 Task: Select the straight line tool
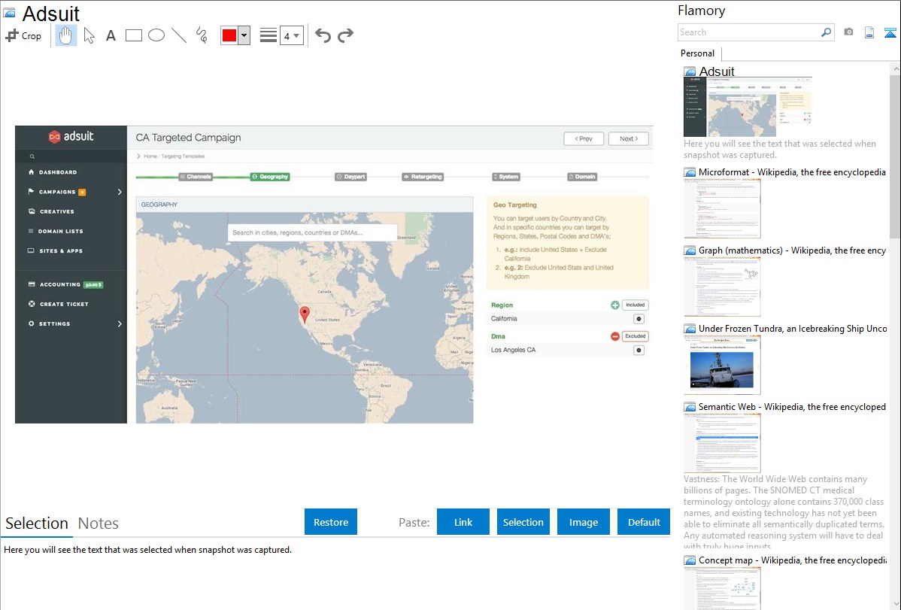[x=179, y=35]
